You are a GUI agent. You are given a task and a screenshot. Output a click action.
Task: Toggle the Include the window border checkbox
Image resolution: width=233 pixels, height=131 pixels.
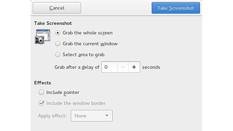click(x=41, y=103)
